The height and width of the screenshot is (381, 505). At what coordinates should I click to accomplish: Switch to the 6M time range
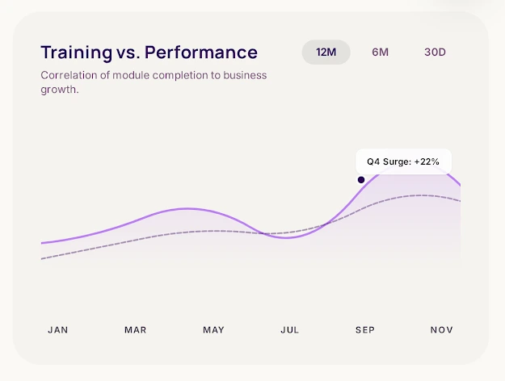(381, 52)
